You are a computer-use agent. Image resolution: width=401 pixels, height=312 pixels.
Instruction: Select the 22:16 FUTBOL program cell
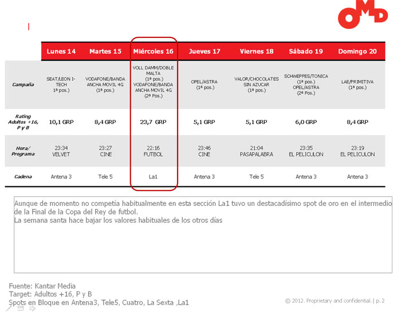tap(153, 151)
